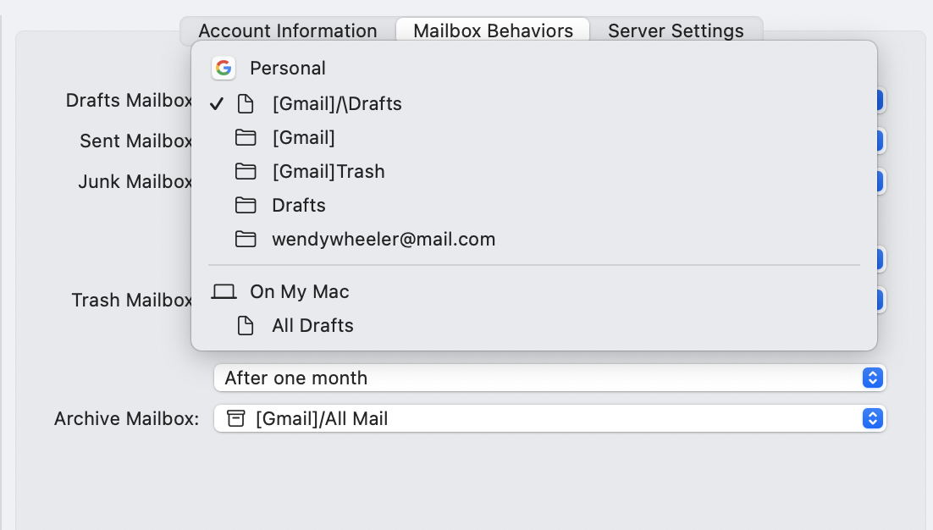Viewport: 933px width, 530px height.
Task: Switch to the Server Settings tab
Action: pyautogui.click(x=675, y=30)
